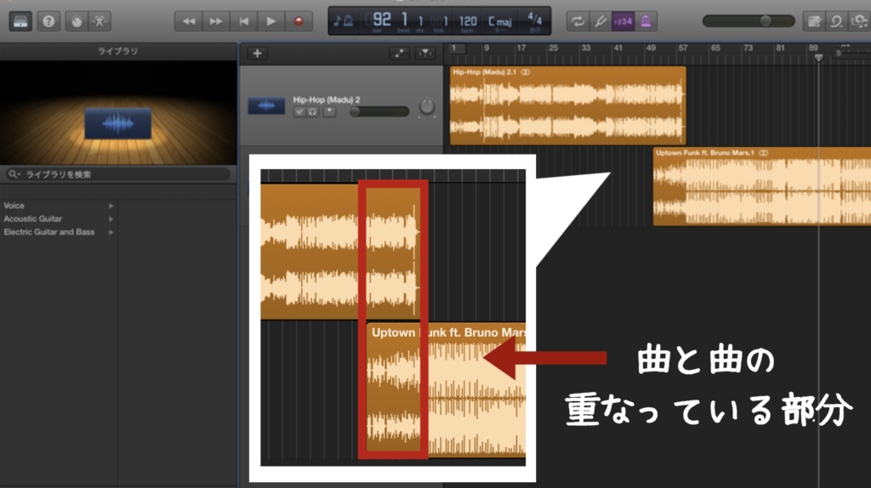871x488 pixels.
Task: Select the Hip-Hop (Madu) 2.1 audio region
Action: pos(567,105)
